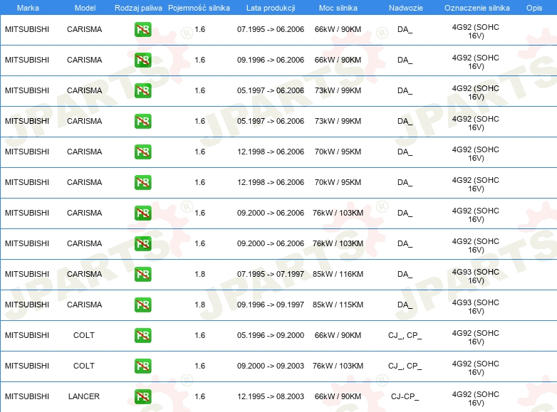
Task: Click 66kW / 90KM in the LANCER row
Action: 338,396
